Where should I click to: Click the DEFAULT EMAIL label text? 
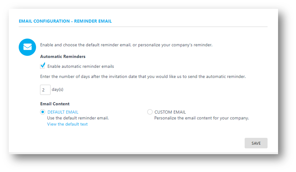coord(63,112)
